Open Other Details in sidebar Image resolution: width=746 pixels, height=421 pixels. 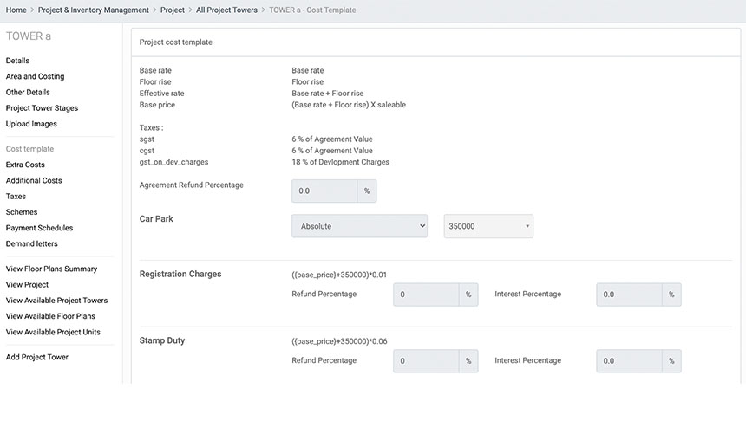[28, 92]
